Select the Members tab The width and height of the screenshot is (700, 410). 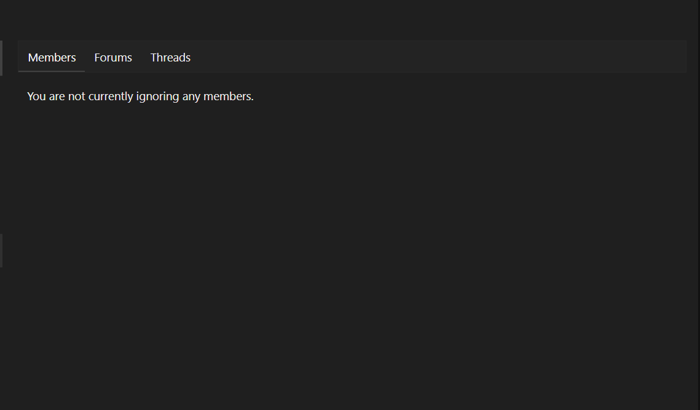[x=52, y=58]
